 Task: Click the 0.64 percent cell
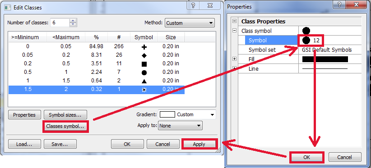point(96,81)
